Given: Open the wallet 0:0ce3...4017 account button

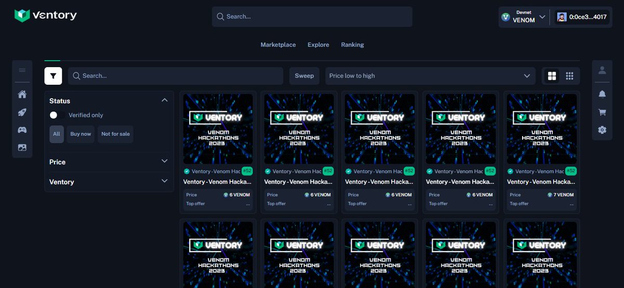Looking at the screenshot, I should click(x=582, y=17).
